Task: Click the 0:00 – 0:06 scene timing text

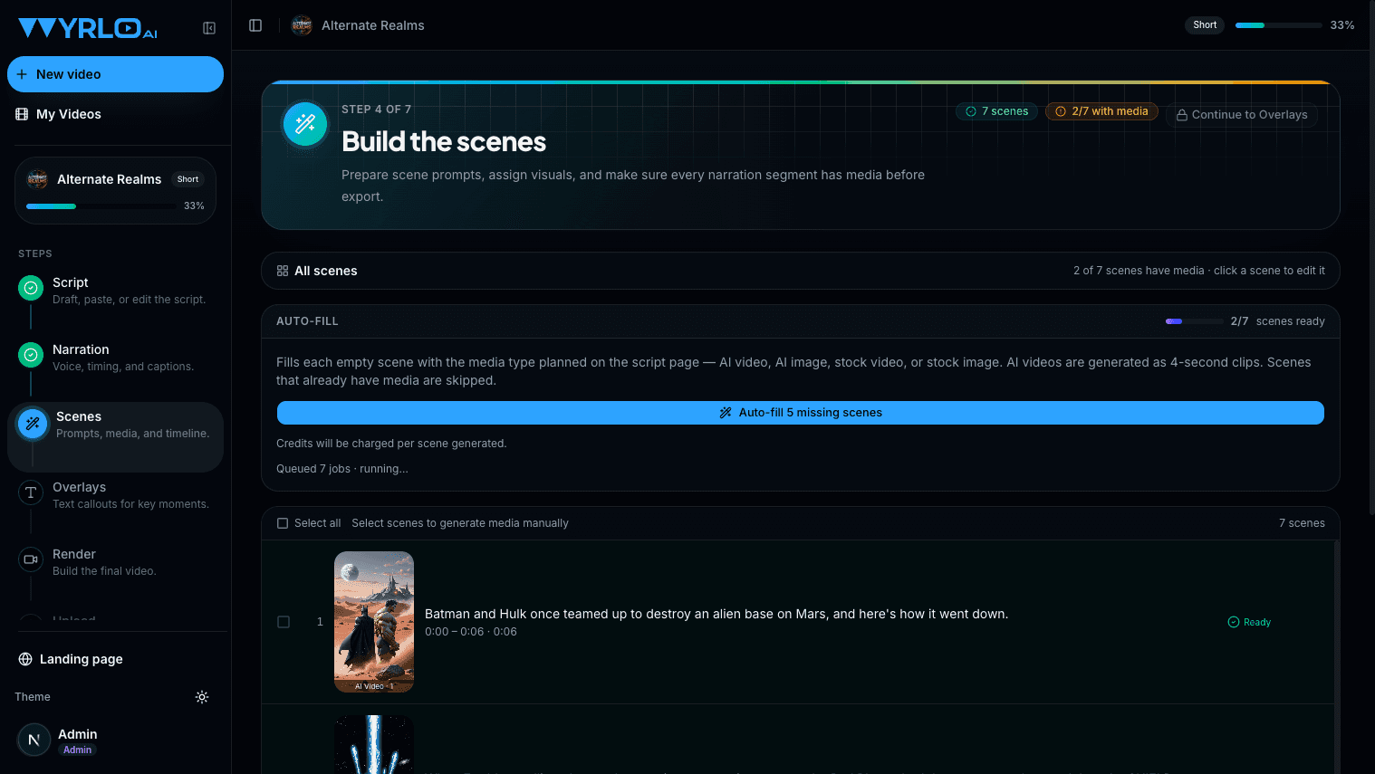Action: (471, 632)
